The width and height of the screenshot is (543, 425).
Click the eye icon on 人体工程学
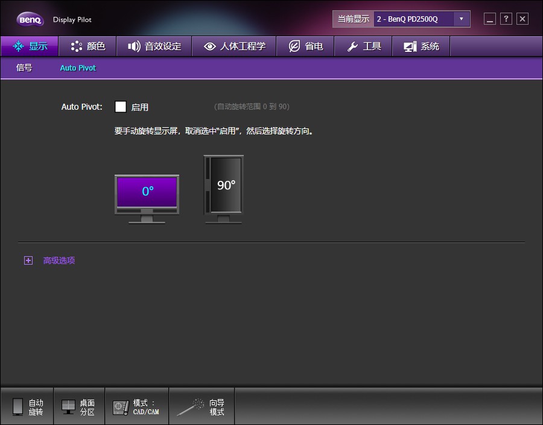[210, 46]
